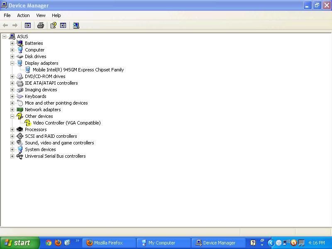332x249 pixels.
Task: Select the System devices label
Action: pos(40,149)
